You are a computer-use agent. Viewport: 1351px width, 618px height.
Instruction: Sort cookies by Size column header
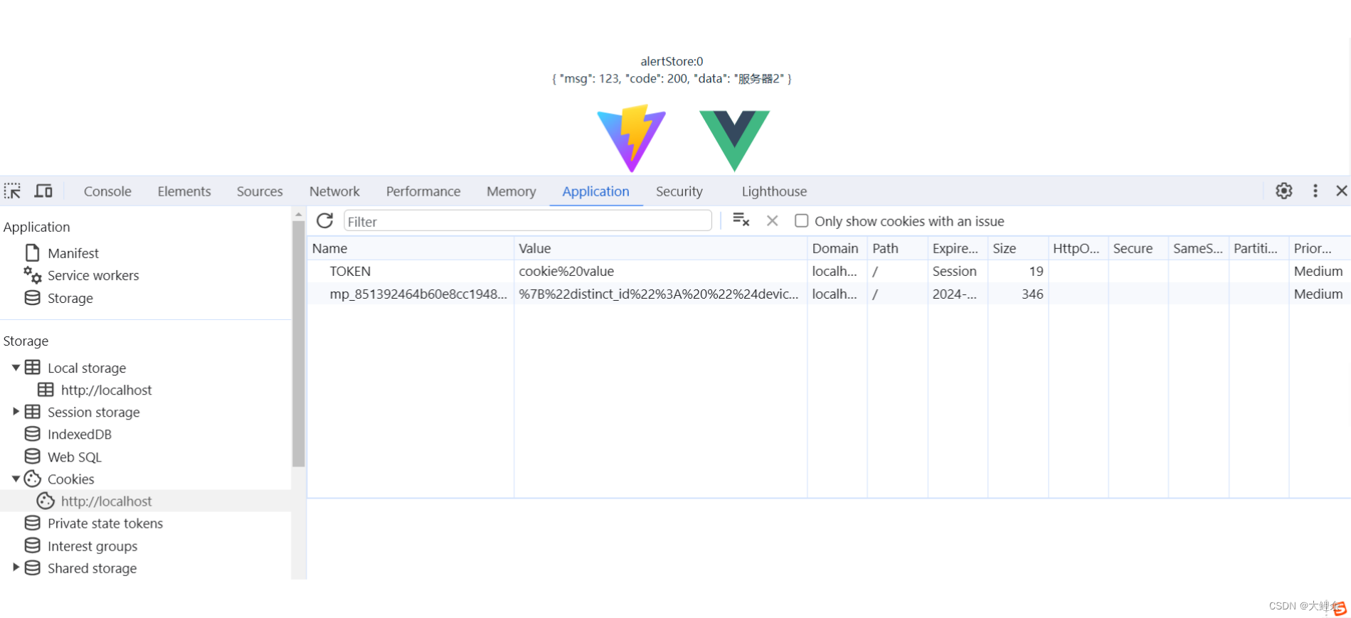point(1017,248)
